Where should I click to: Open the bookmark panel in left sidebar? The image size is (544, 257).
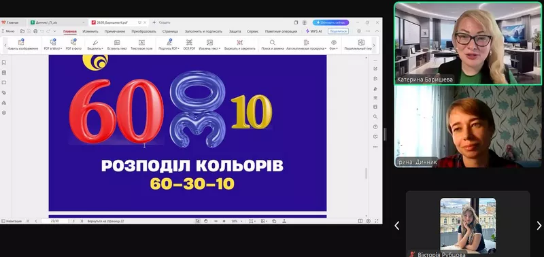coord(4,63)
